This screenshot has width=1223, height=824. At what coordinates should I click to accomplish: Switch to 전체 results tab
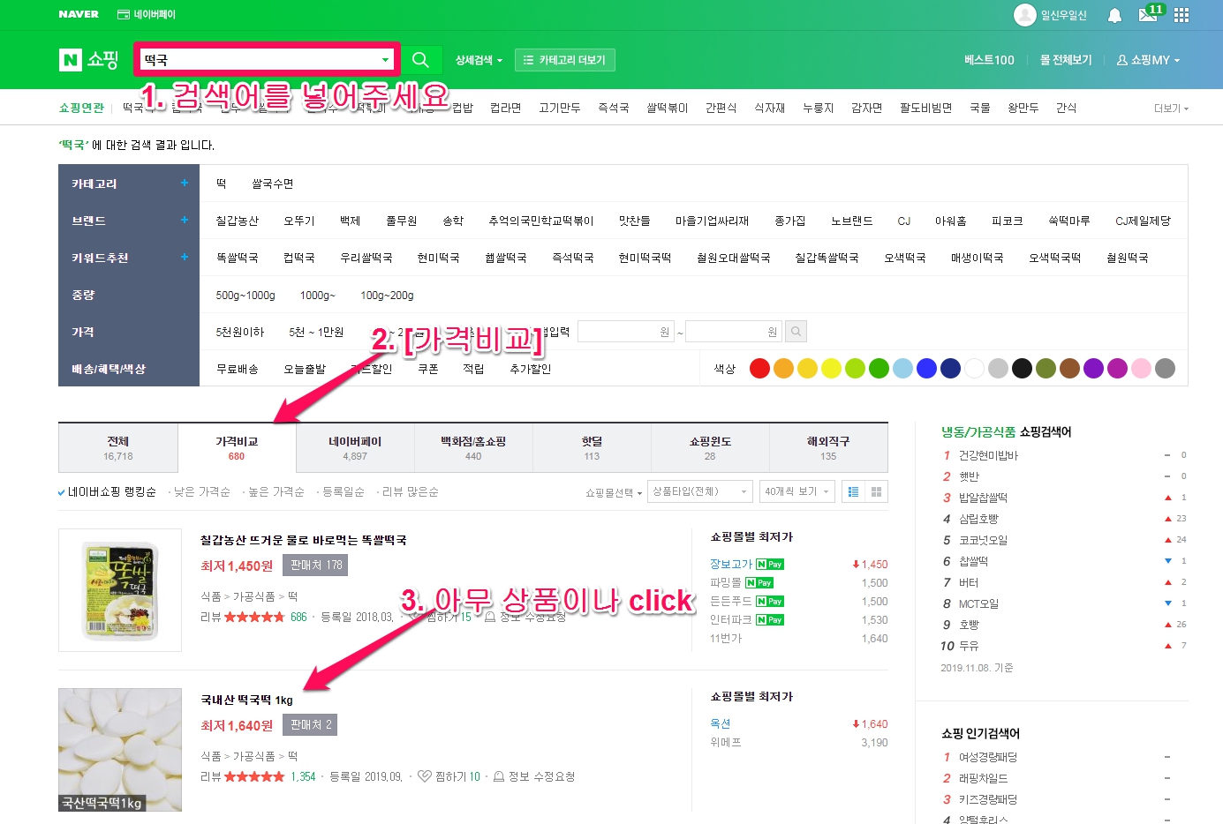click(118, 447)
